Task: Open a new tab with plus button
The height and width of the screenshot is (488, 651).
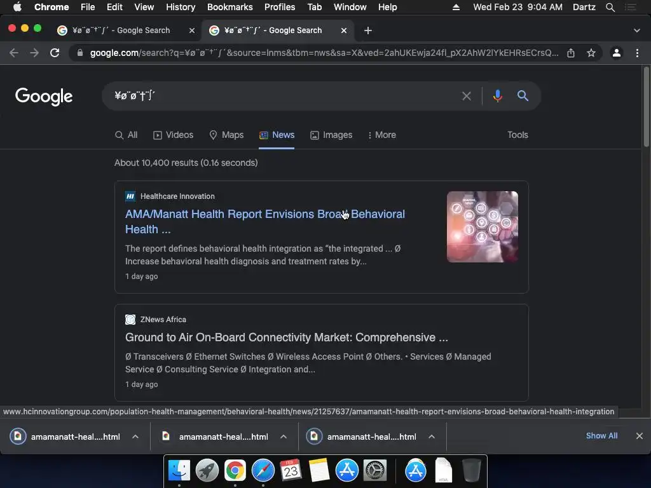Action: click(x=368, y=30)
